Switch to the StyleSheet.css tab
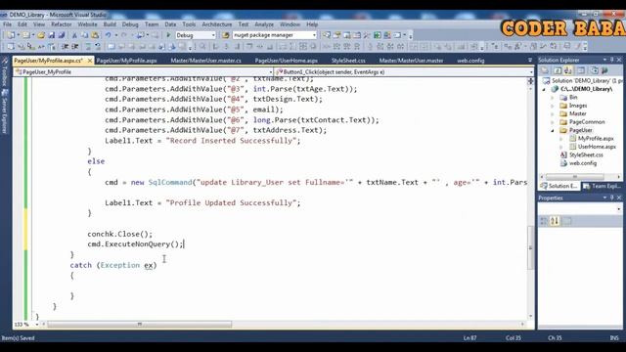 (348, 61)
